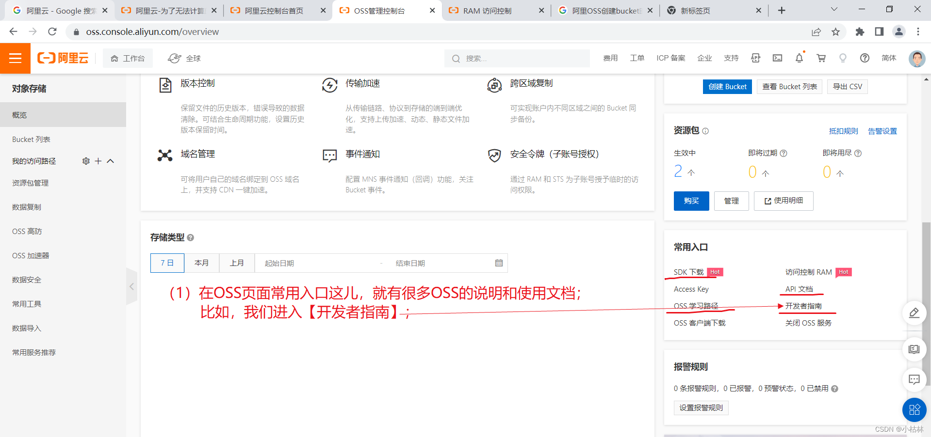The height and width of the screenshot is (437, 931).
Task: Open 使用明细 usage details
Action: point(784,201)
